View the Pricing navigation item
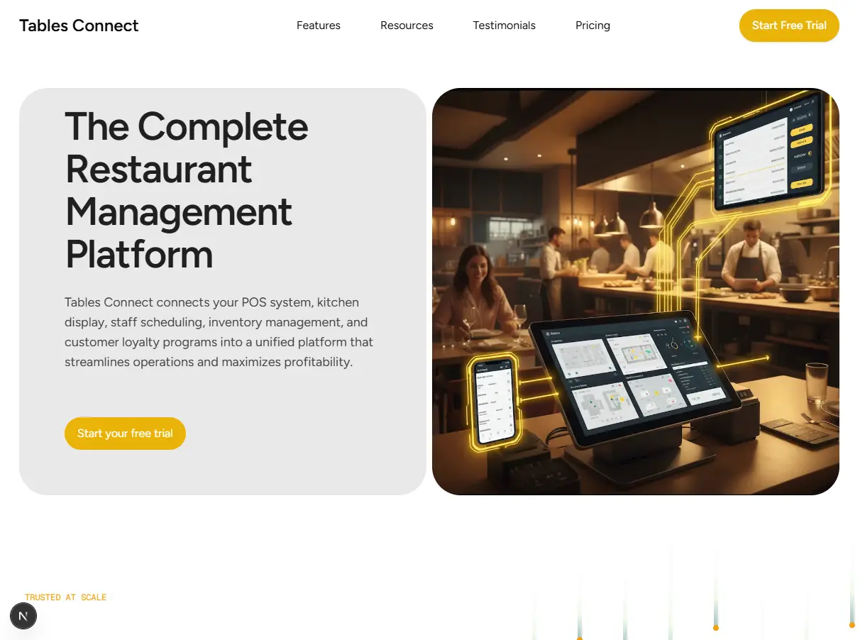This screenshot has height=640, width=860. (592, 26)
